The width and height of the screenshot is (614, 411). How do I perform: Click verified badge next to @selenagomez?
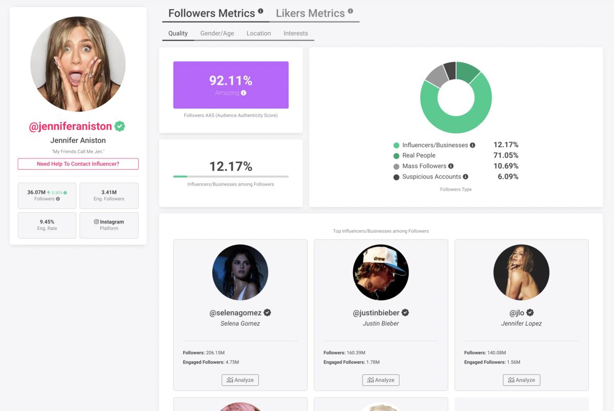[268, 312]
